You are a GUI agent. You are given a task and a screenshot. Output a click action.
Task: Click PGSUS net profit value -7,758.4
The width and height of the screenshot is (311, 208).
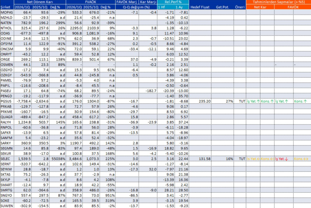click(24, 101)
